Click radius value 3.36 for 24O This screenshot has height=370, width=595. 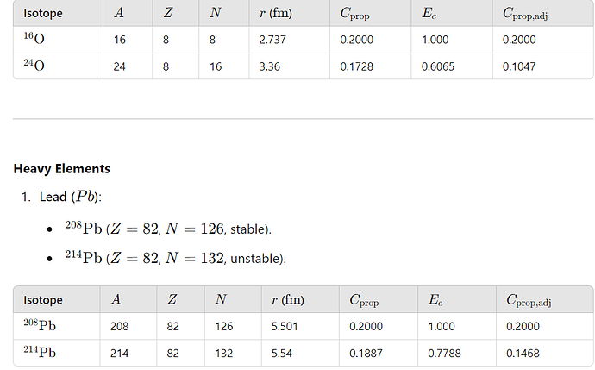(x=269, y=66)
